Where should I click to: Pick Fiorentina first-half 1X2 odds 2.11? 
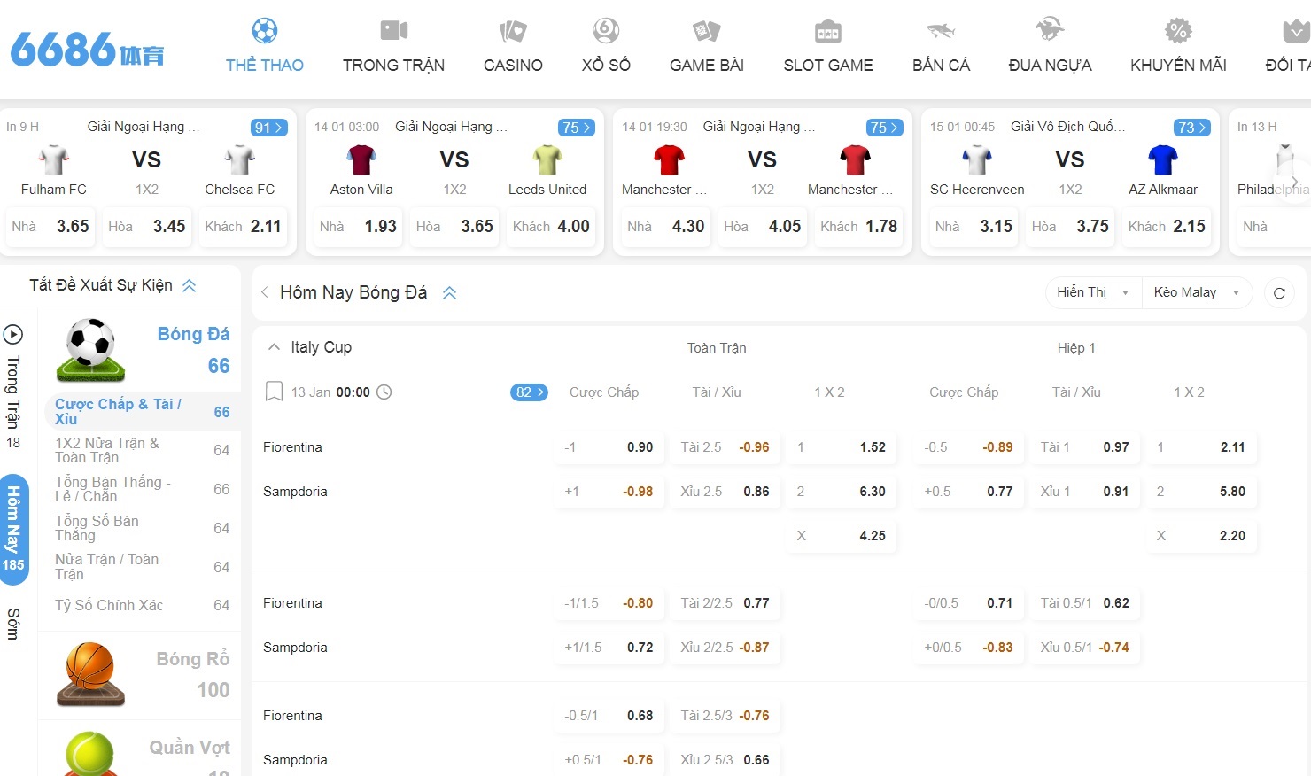coord(1201,447)
